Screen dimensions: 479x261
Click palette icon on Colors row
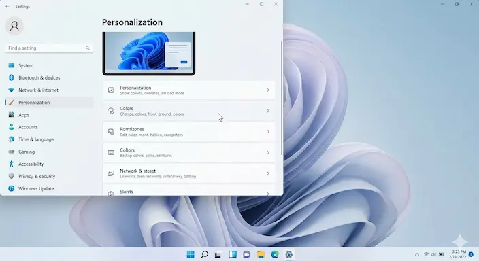click(111, 111)
